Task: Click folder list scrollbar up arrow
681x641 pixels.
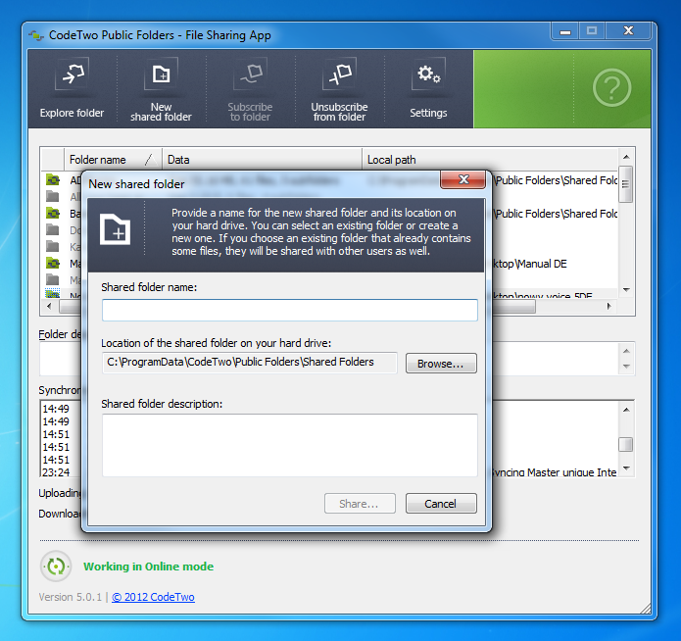Action: coord(626,157)
